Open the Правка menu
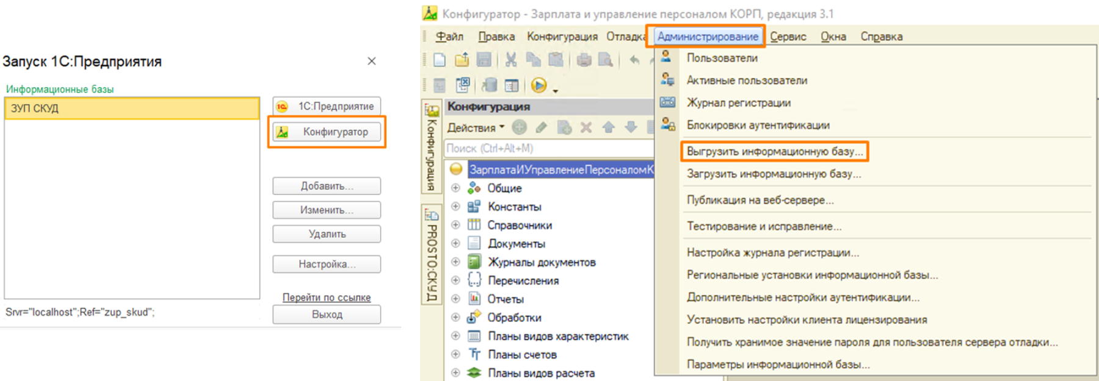The height and width of the screenshot is (381, 1099). [496, 37]
